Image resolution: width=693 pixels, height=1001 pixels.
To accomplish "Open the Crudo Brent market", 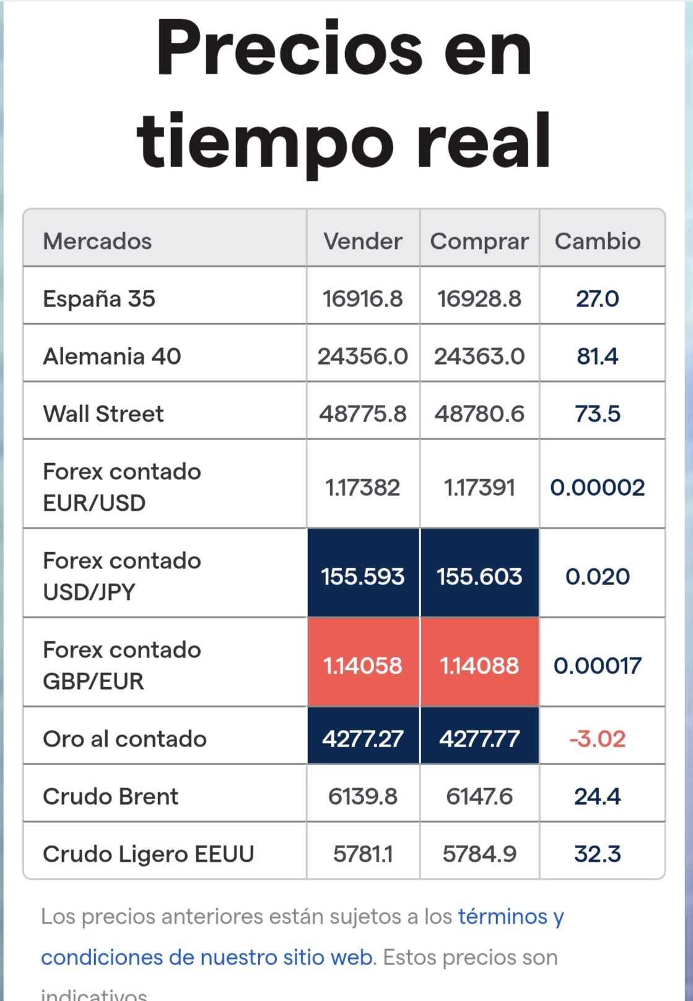I will pyautogui.click(x=111, y=797).
